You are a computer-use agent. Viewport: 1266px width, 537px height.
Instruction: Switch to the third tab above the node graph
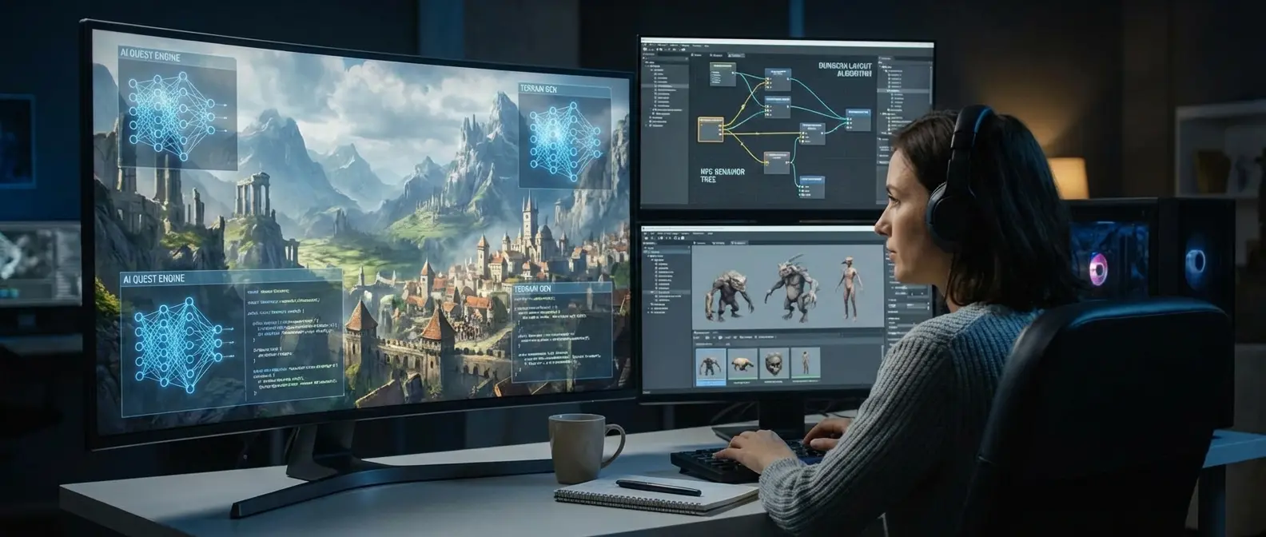coord(736,56)
